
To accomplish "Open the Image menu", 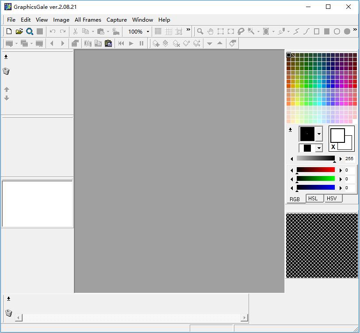I will point(61,20).
